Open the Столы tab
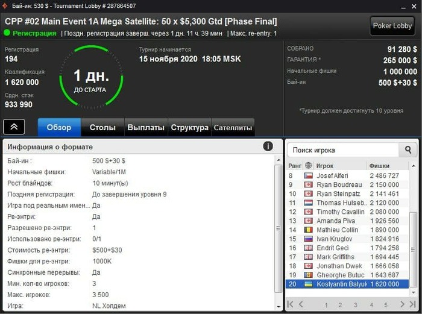Viewport: 422px width, 314px height. pos(102,127)
